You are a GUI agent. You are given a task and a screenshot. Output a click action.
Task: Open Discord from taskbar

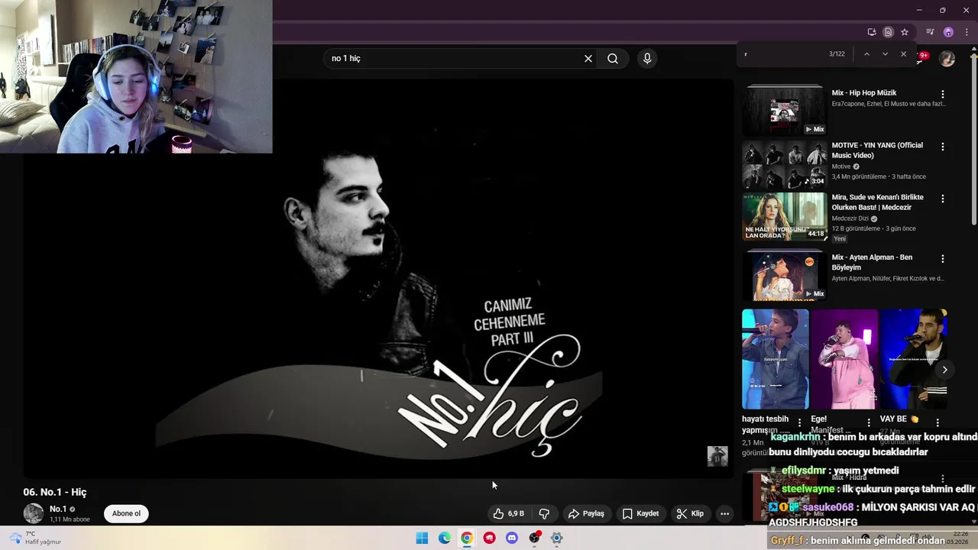pyautogui.click(x=512, y=538)
